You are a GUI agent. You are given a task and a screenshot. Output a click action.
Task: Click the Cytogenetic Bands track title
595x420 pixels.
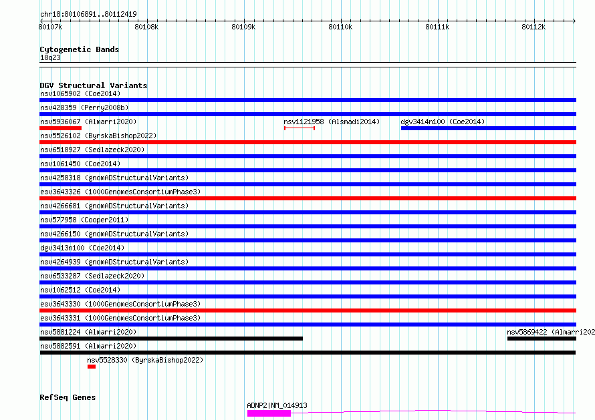[80, 49]
